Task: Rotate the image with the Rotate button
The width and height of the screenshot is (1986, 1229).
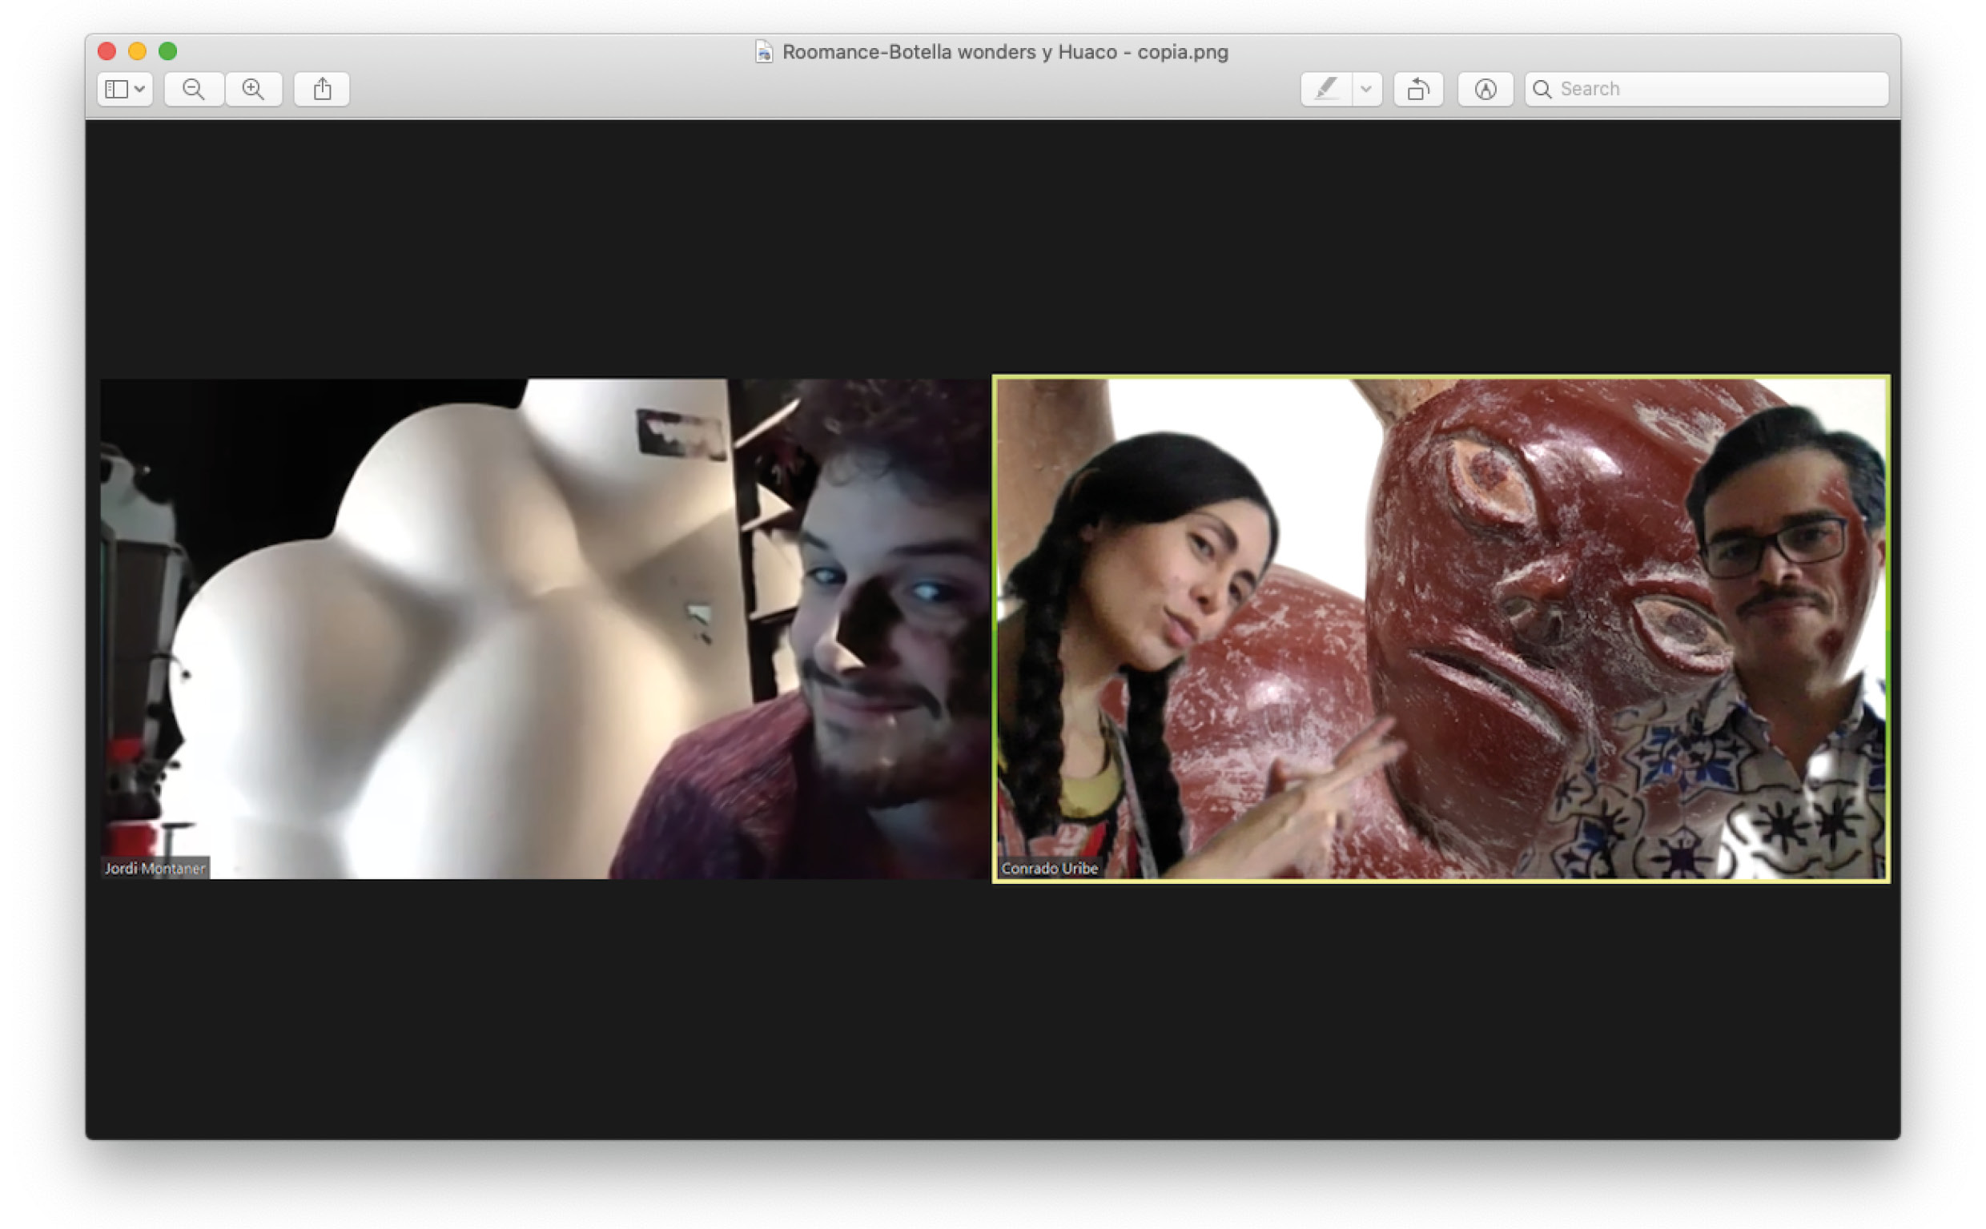Action: click(x=1418, y=89)
